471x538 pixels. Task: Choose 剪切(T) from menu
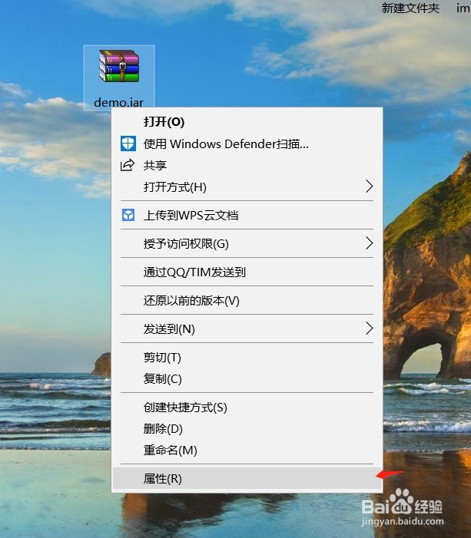(247, 358)
